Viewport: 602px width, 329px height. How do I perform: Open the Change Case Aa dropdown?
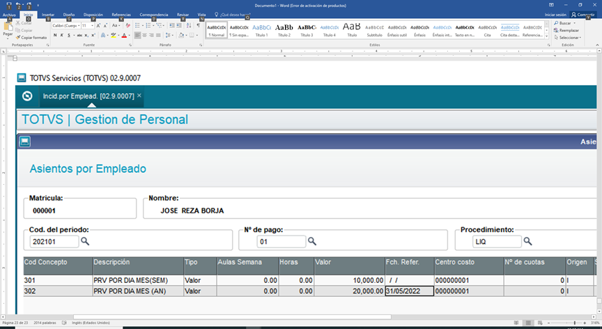click(115, 25)
